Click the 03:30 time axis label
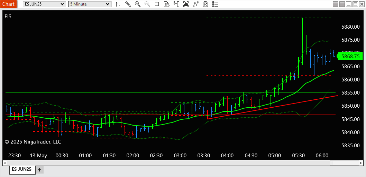This screenshot has width=366, height=177. click(204, 156)
